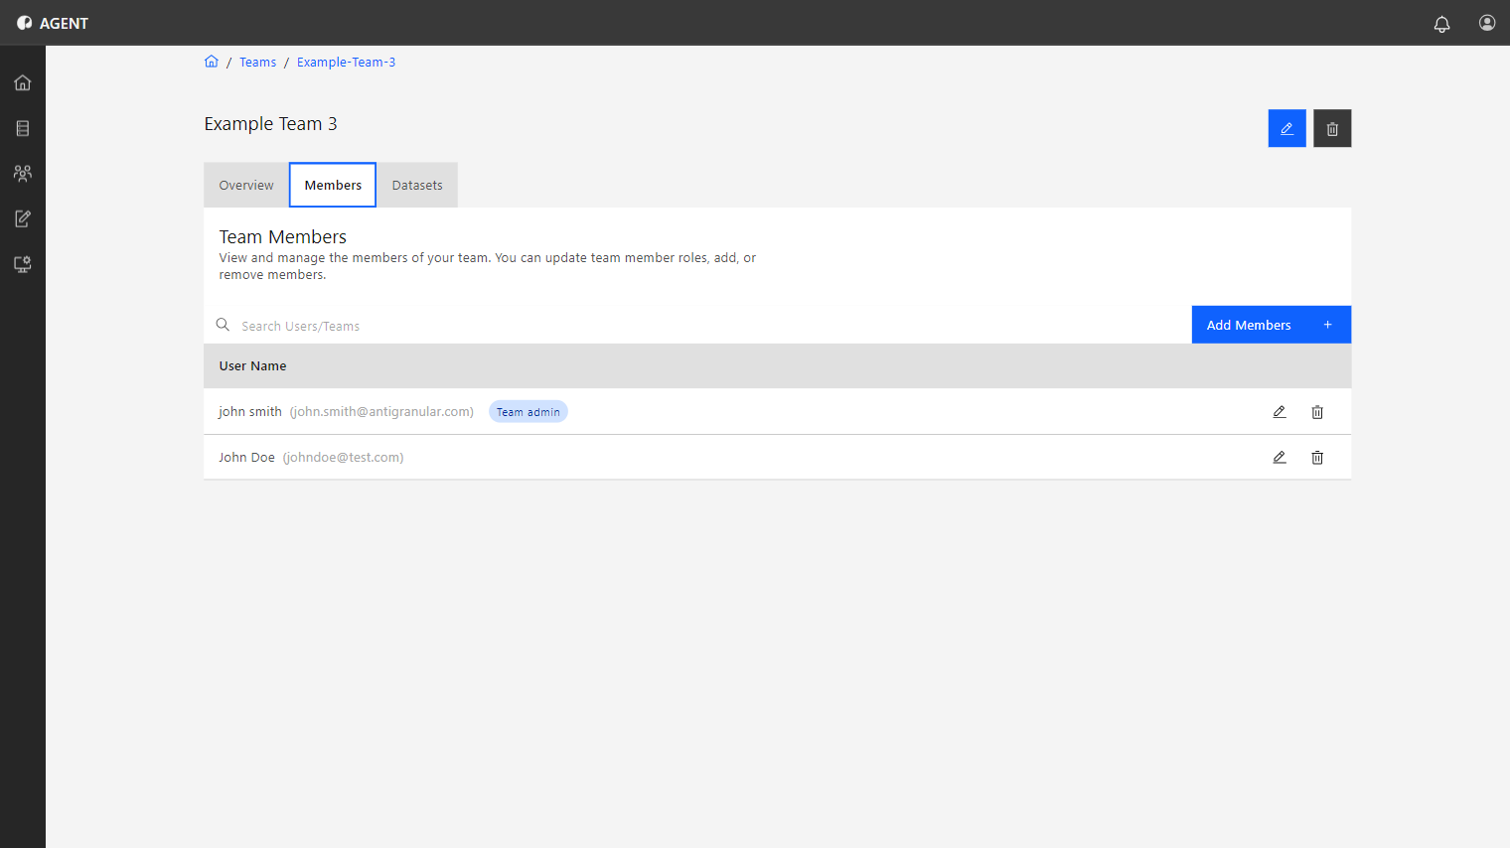Open Teams icon in sidebar
The image size is (1510, 848).
click(23, 173)
